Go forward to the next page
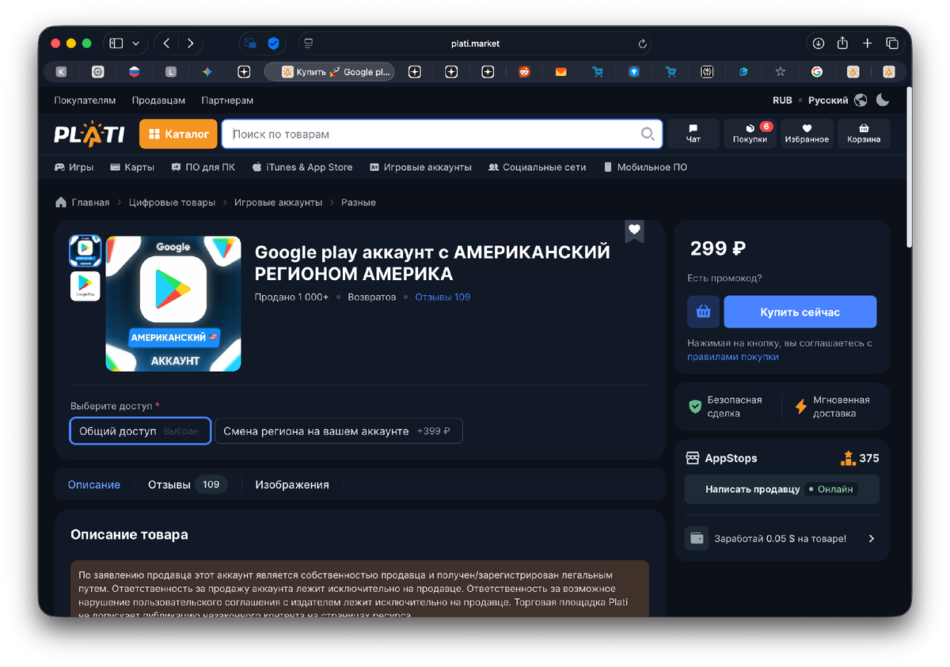Viewport: 950px width, 667px height. [190, 44]
